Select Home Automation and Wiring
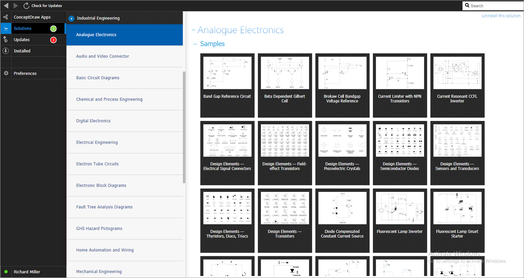Screen dimensions: 524x278 pyautogui.click(x=124, y=250)
